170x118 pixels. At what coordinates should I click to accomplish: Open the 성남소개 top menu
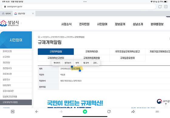coord(138,24)
